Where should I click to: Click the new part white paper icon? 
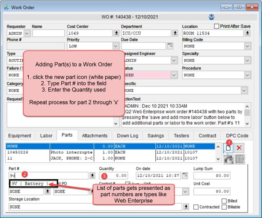(229, 148)
